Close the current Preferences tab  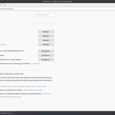(1, 5)
